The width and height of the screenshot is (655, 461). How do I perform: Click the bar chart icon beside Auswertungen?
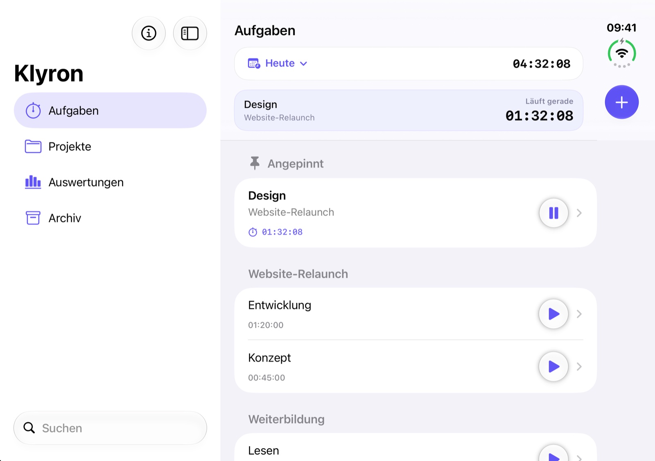click(33, 182)
